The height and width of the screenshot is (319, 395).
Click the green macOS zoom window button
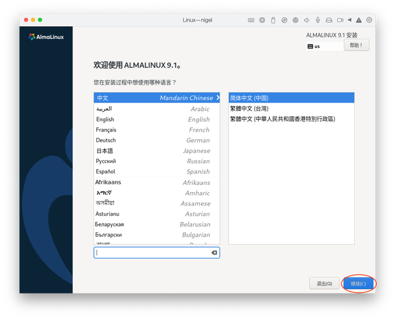40,20
